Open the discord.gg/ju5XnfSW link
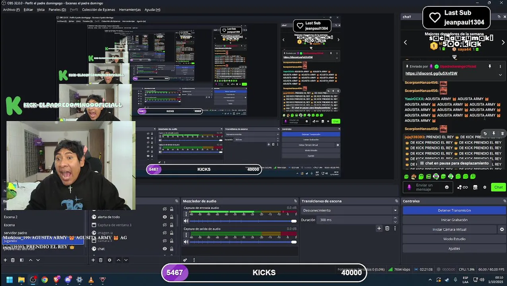Viewport: 507px width, 286px height. tap(431, 73)
